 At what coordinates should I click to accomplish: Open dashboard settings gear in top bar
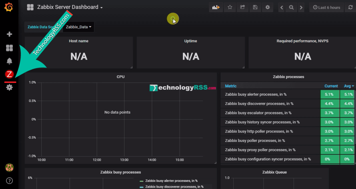[267, 7]
